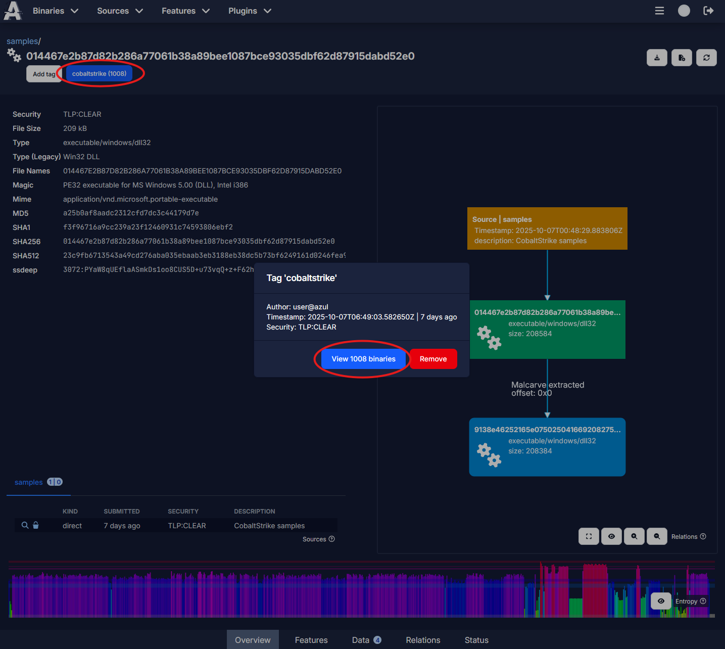Click the refresh icon in the top right

(x=706, y=57)
